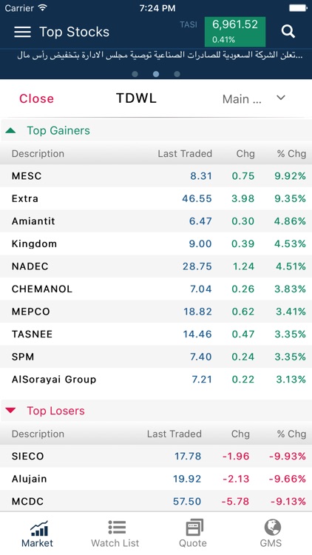Open the hamburger menu icon
The image size is (312, 555).
tap(22, 32)
